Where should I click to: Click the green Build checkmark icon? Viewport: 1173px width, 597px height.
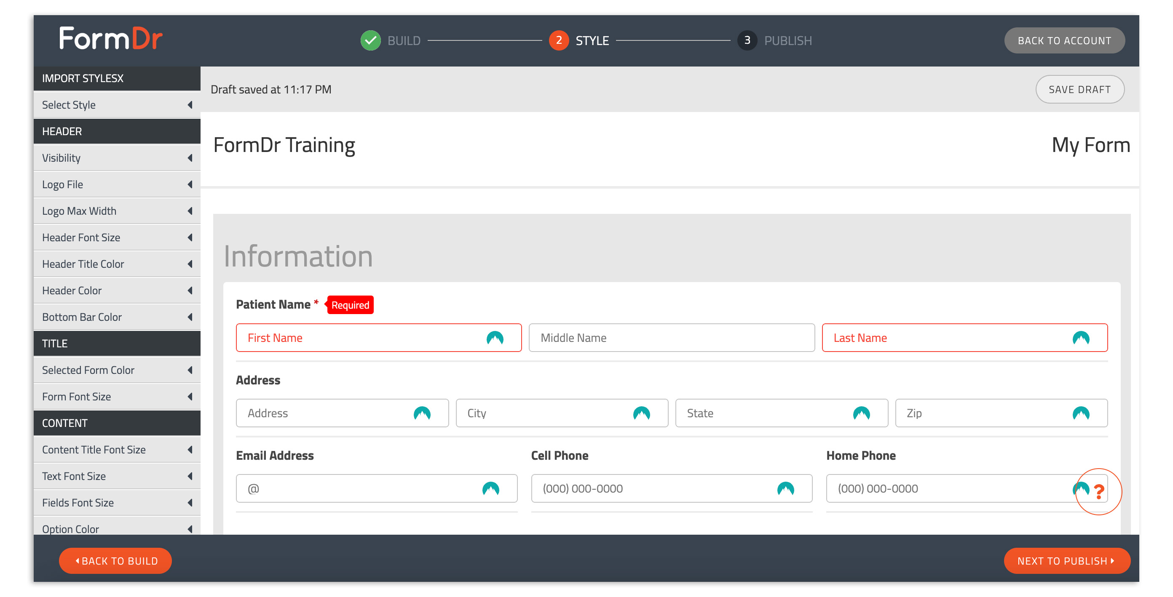[x=371, y=40]
